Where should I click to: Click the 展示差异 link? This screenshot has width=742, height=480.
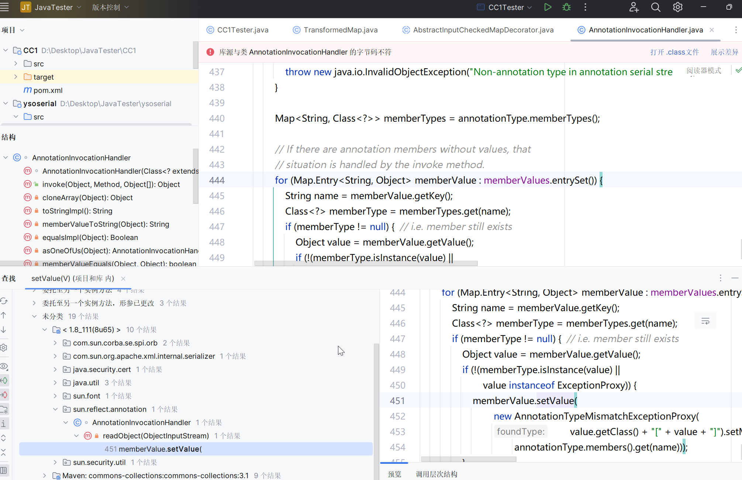coord(724,52)
